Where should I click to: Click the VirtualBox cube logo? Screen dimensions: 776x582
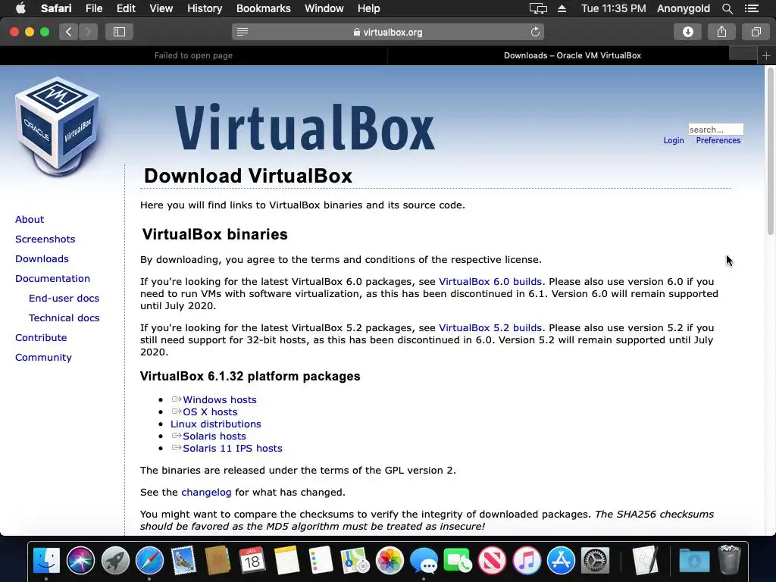click(x=58, y=126)
